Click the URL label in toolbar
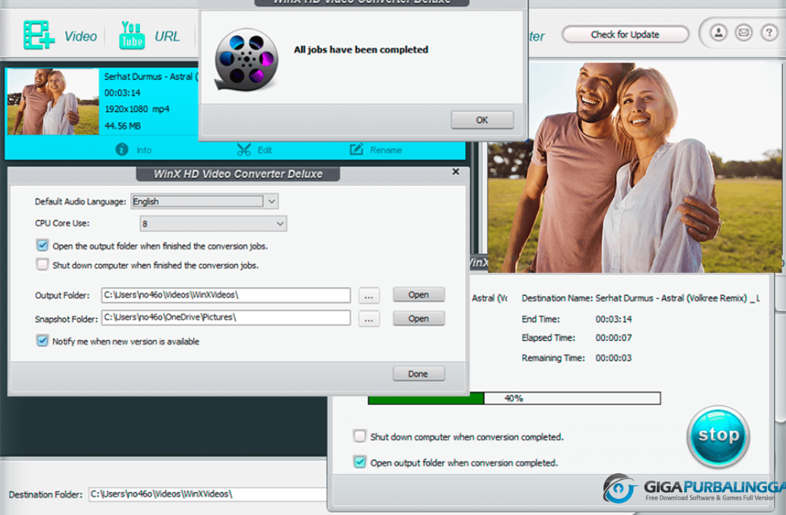The width and height of the screenshot is (786, 515). pos(167,36)
